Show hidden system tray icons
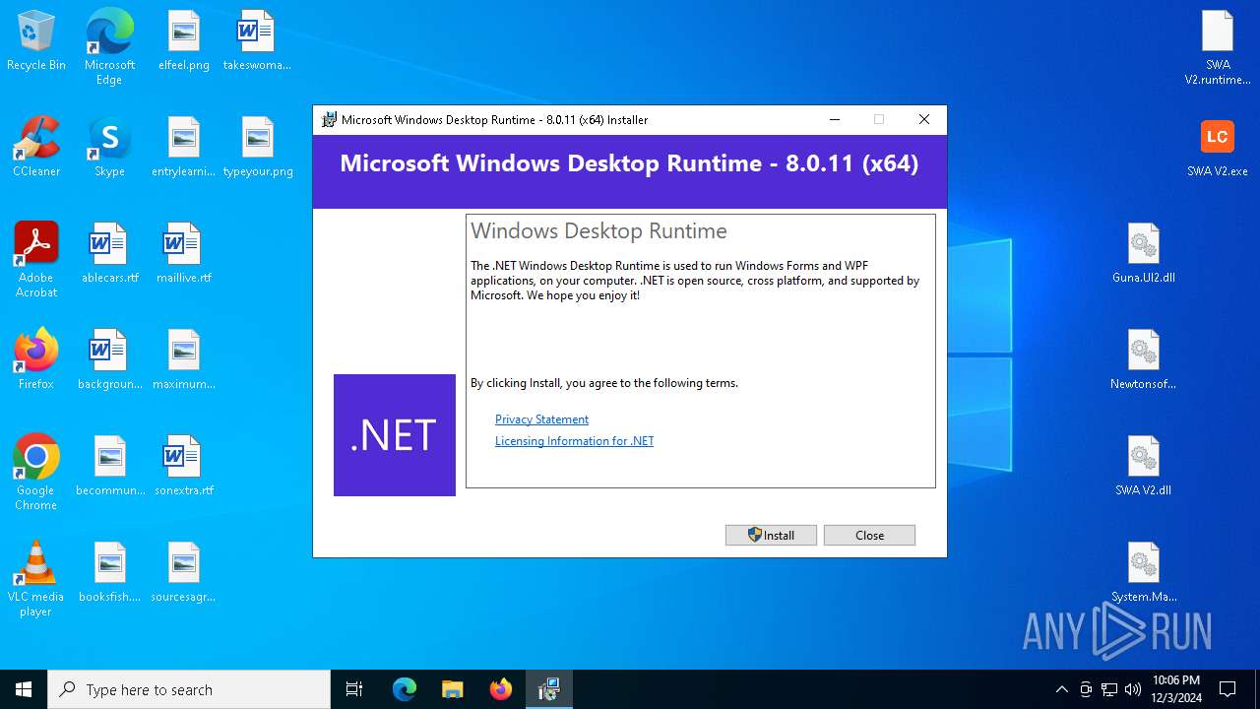Image resolution: width=1260 pixels, height=709 pixels. (x=1061, y=689)
